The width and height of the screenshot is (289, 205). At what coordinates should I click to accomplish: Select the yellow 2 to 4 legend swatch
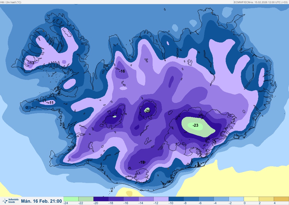tap(266, 199)
